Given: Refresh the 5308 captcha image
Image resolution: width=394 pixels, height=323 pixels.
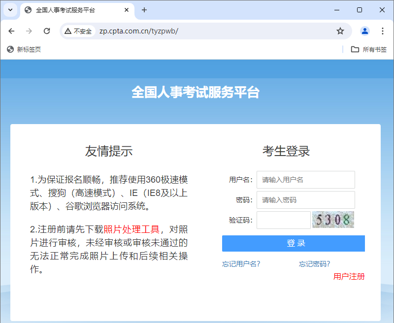Looking at the screenshot, I should coord(333,220).
